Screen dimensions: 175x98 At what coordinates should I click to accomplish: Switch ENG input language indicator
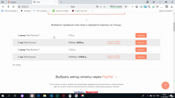point(157,96)
